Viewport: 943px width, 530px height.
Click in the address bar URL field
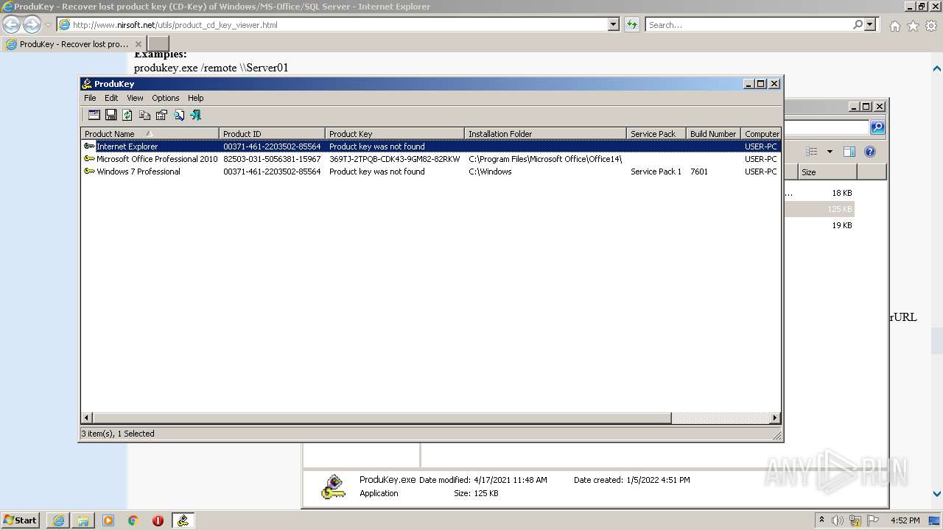pyautogui.click(x=332, y=25)
